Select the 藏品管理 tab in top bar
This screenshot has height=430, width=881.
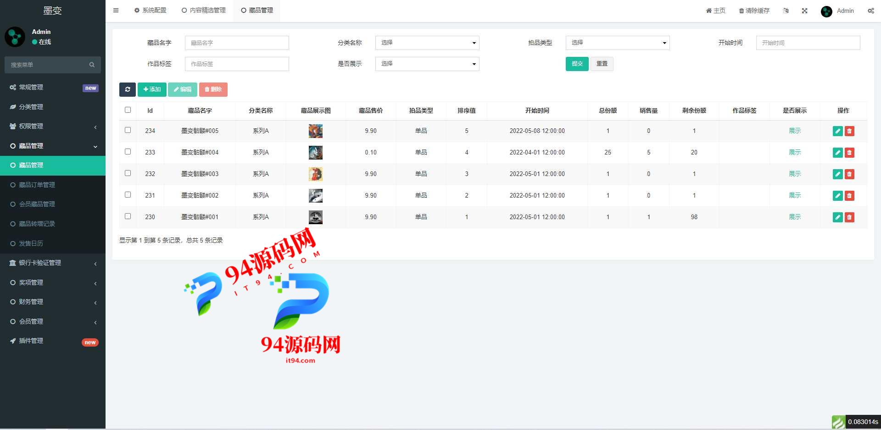click(257, 10)
